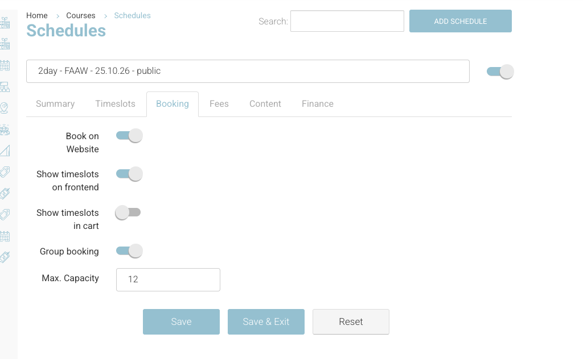Turn off the Group booking switch
Viewport: 583px width, 359px height.
128,251
